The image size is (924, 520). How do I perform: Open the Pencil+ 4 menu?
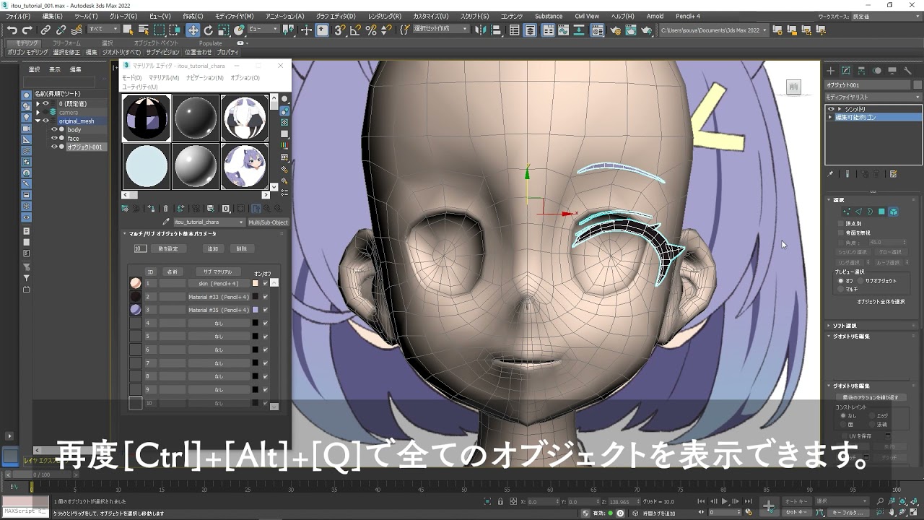pos(687,16)
